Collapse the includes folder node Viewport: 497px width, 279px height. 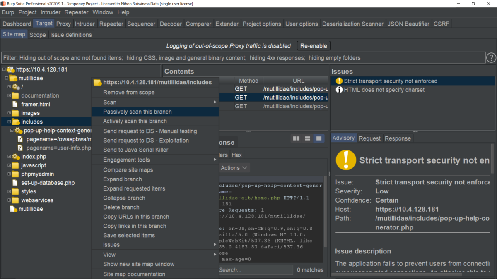[9, 122]
